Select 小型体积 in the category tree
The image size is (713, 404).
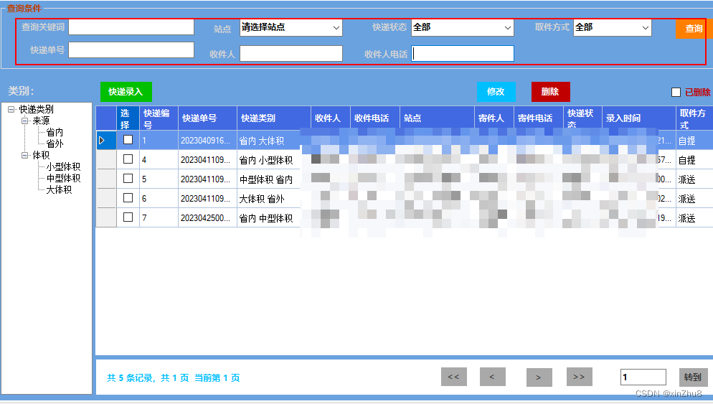63,166
